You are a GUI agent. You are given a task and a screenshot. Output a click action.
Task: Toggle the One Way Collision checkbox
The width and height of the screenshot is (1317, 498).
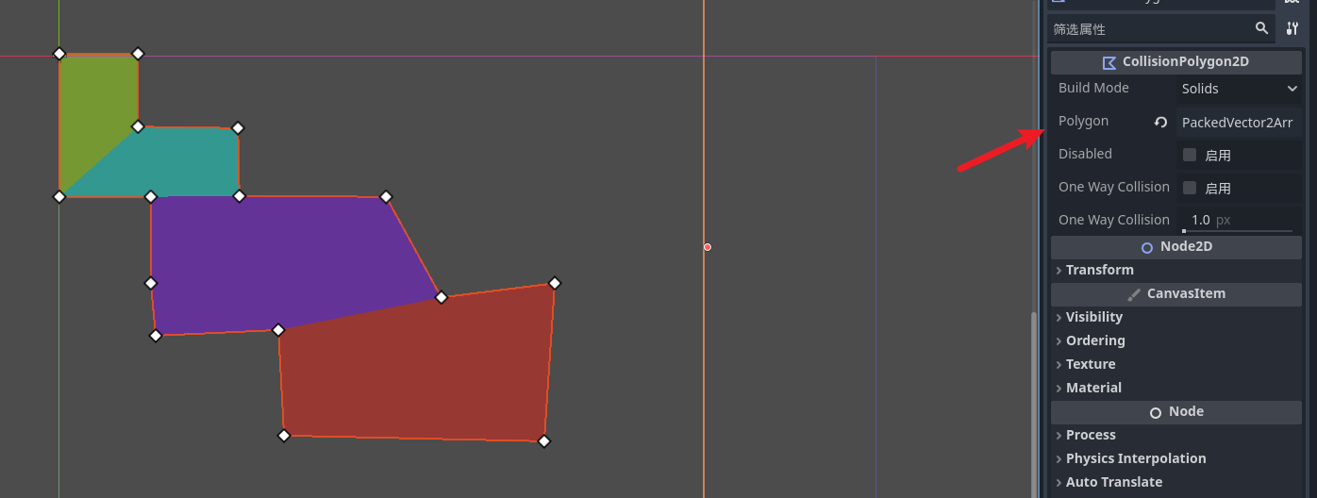1190,188
